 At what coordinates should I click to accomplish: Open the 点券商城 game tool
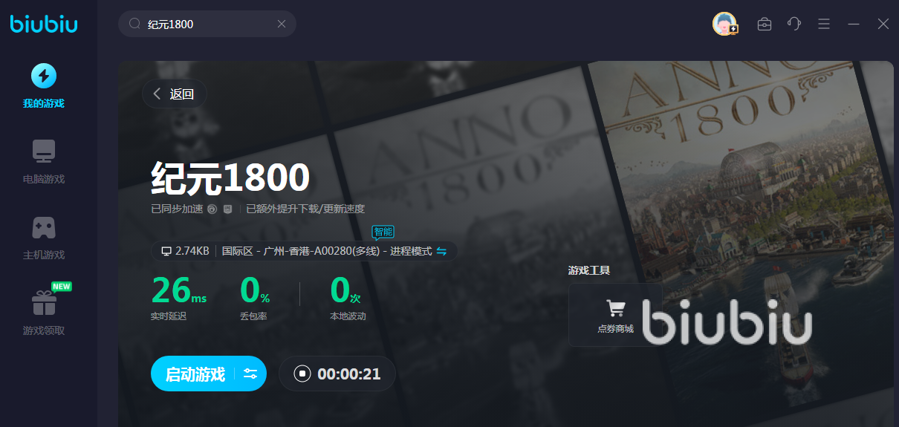pyautogui.click(x=615, y=315)
